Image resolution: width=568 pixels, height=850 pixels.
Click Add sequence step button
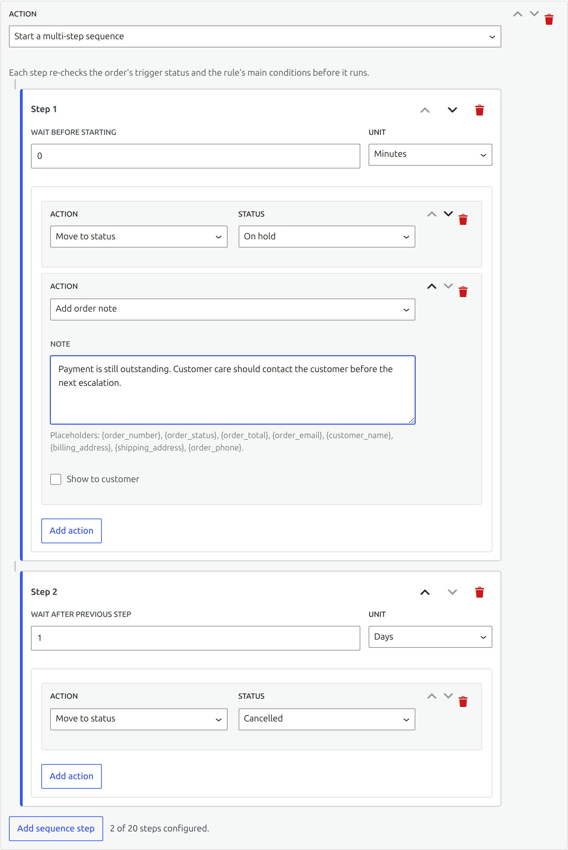point(56,828)
